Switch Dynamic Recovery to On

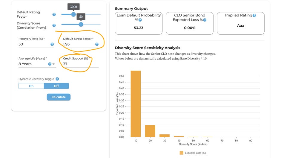(31, 86)
